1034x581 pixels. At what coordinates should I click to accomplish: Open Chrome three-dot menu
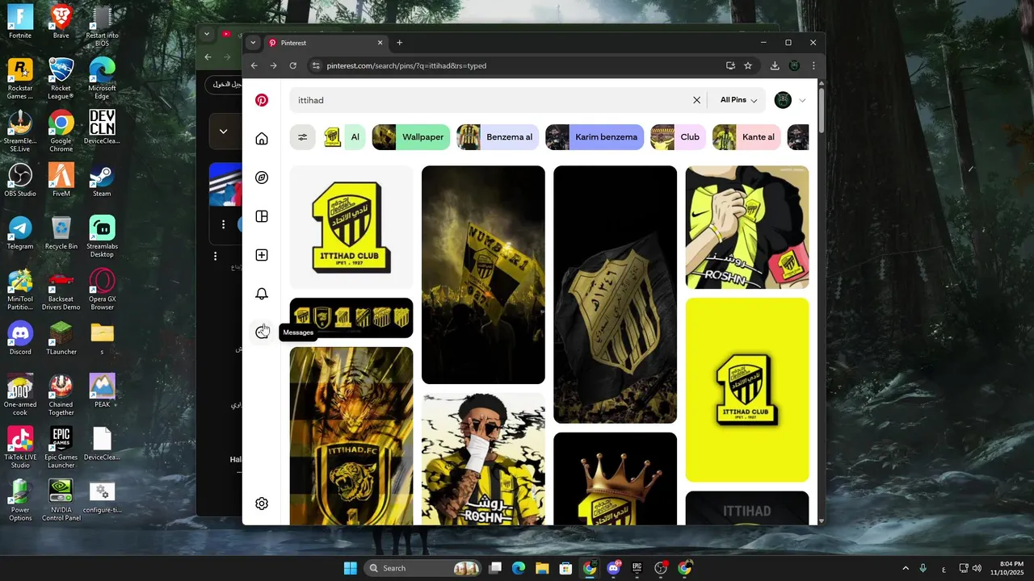[x=813, y=65]
